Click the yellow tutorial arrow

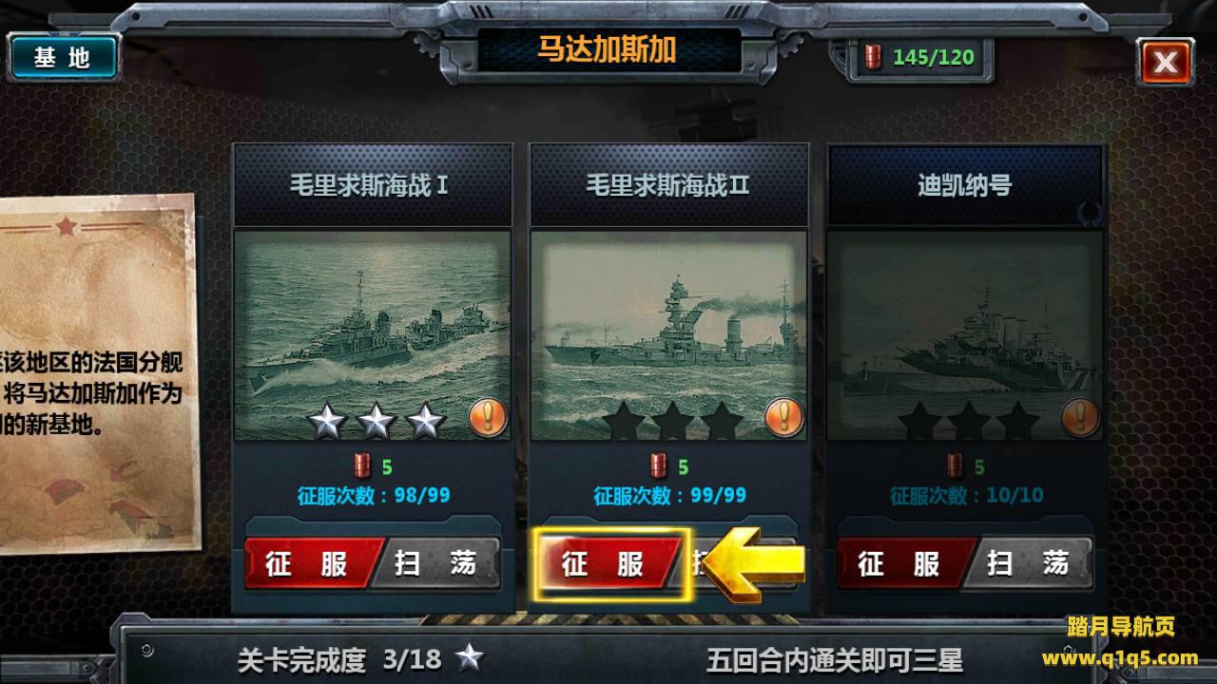(x=758, y=564)
